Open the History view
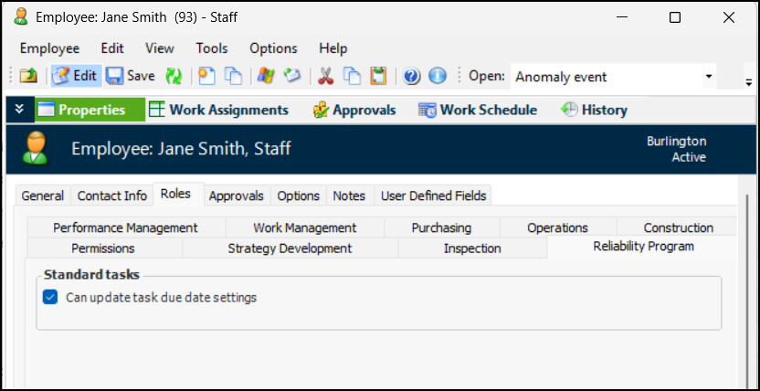This screenshot has width=760, height=391. click(594, 110)
